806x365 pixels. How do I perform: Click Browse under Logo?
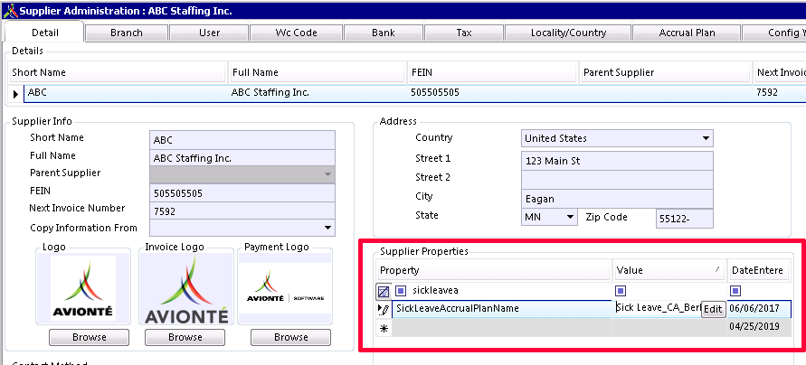coord(90,337)
